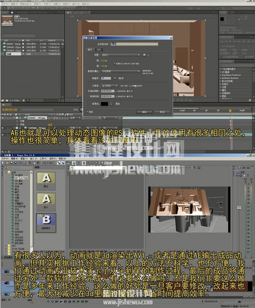Click 确定 button in composition dialog
Screen dimensions: 255x308
145,112
